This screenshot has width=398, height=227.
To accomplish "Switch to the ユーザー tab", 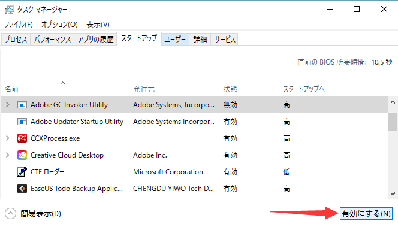I will pos(175,39).
